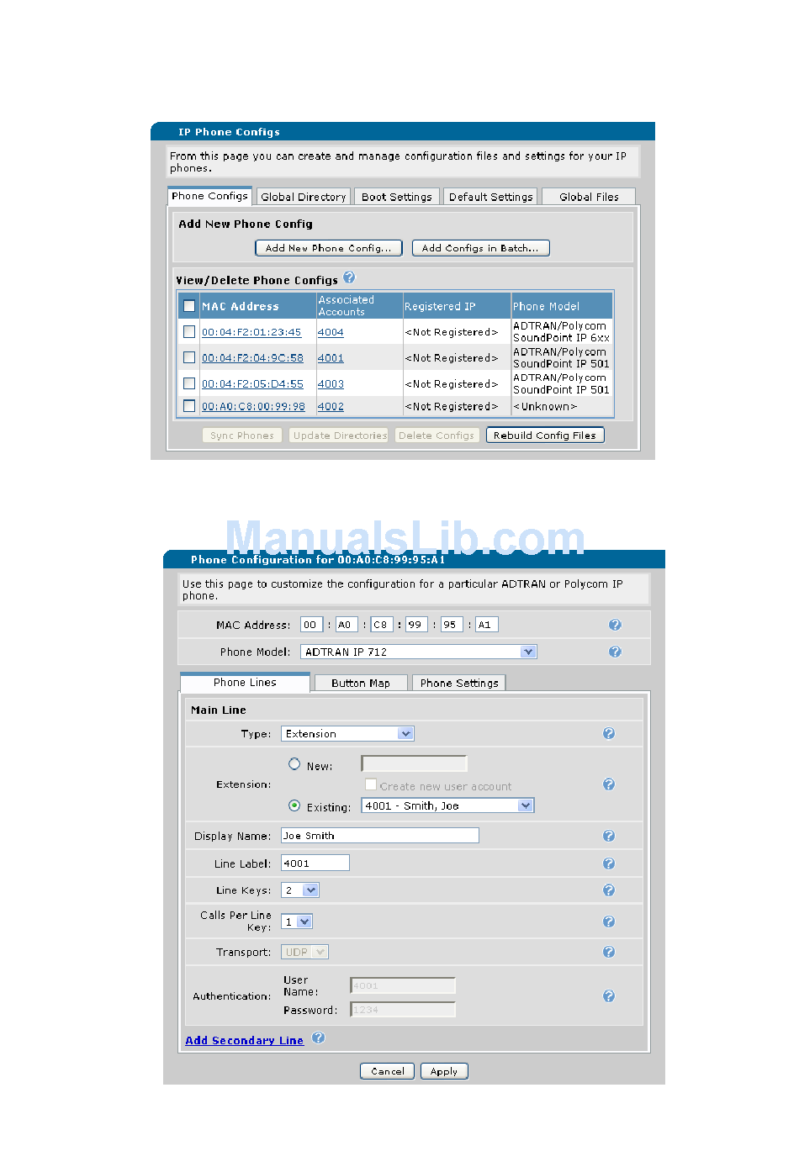Click the Authentication Password field
The height and width of the screenshot is (1167, 799).
[403, 1010]
